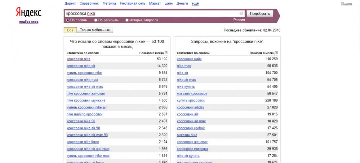Open the 'кроссовки nike 90' link
The image size is (360, 163).
pos(81,121)
